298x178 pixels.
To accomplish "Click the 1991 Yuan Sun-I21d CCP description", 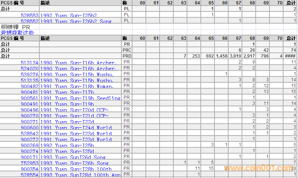I will tap(74, 116).
